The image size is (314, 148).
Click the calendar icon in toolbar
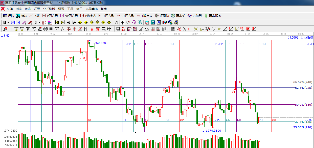click(147, 22)
